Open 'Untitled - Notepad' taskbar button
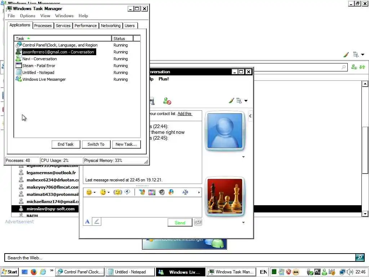The image size is (369, 277). coord(130,272)
